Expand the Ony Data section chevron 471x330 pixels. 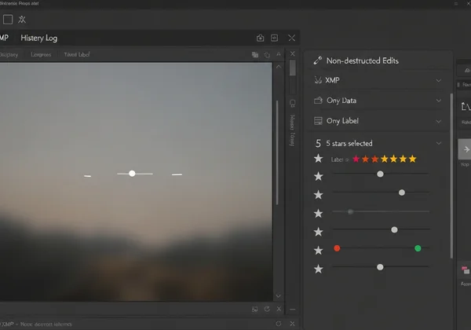click(x=439, y=101)
